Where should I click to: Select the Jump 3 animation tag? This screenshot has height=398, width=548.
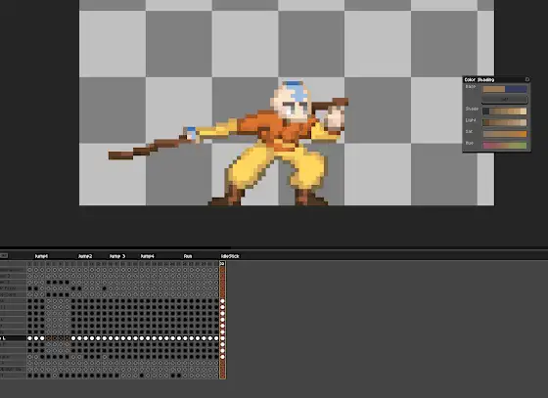pyautogui.click(x=117, y=256)
